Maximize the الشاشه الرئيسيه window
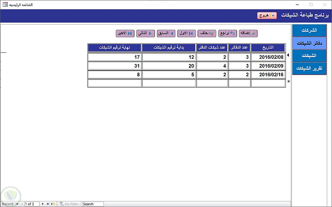Screen dimensions: 332x207 click(x=311, y=4)
